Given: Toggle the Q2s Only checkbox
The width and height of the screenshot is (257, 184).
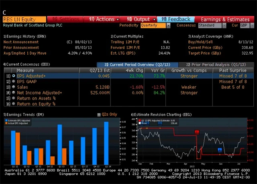Looking at the screenshot, I should 99,114.
